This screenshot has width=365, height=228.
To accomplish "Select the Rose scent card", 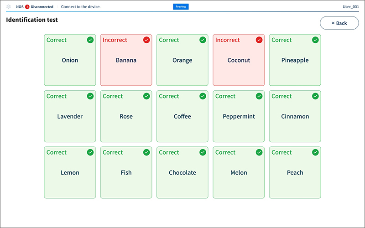I will (x=126, y=116).
